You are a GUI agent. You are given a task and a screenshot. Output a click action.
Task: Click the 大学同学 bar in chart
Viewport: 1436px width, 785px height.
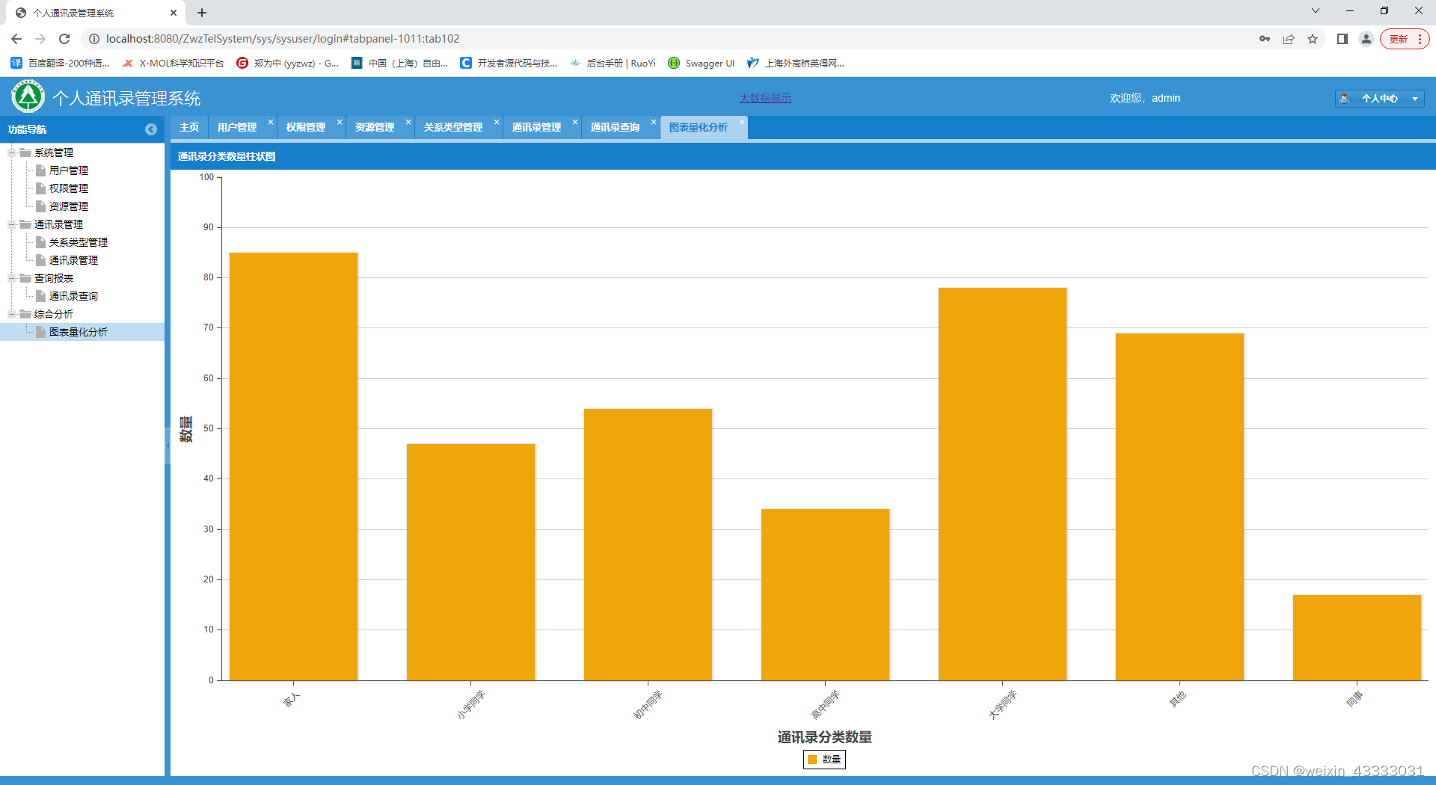click(x=1002, y=484)
